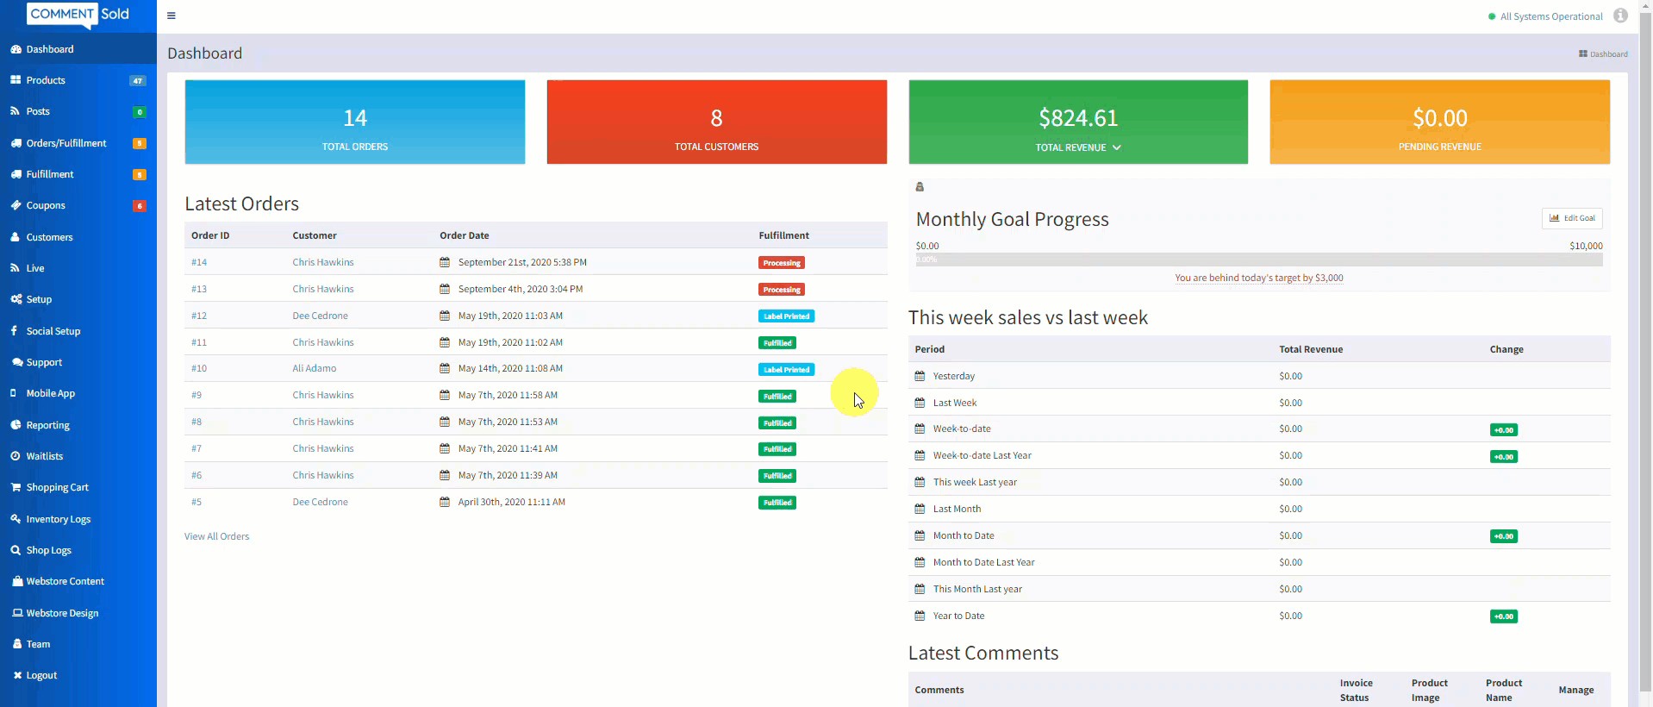Open Dashboard in the sidebar menu
Viewport: 1653px width, 707px height.
(x=78, y=49)
